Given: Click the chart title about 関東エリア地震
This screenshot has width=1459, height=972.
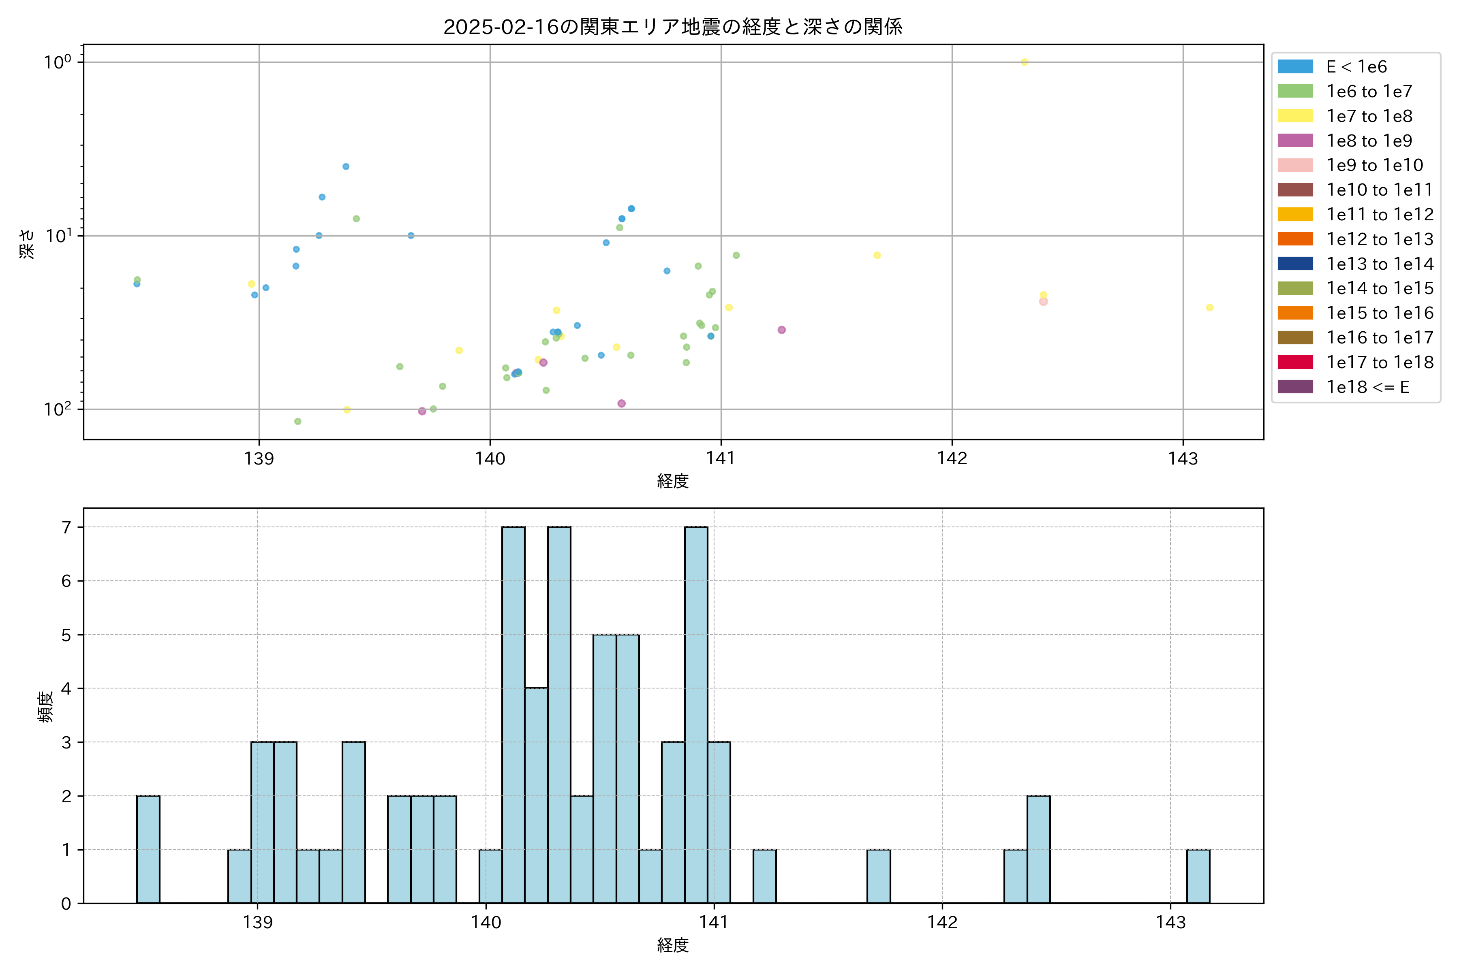Looking at the screenshot, I should coord(672,27).
